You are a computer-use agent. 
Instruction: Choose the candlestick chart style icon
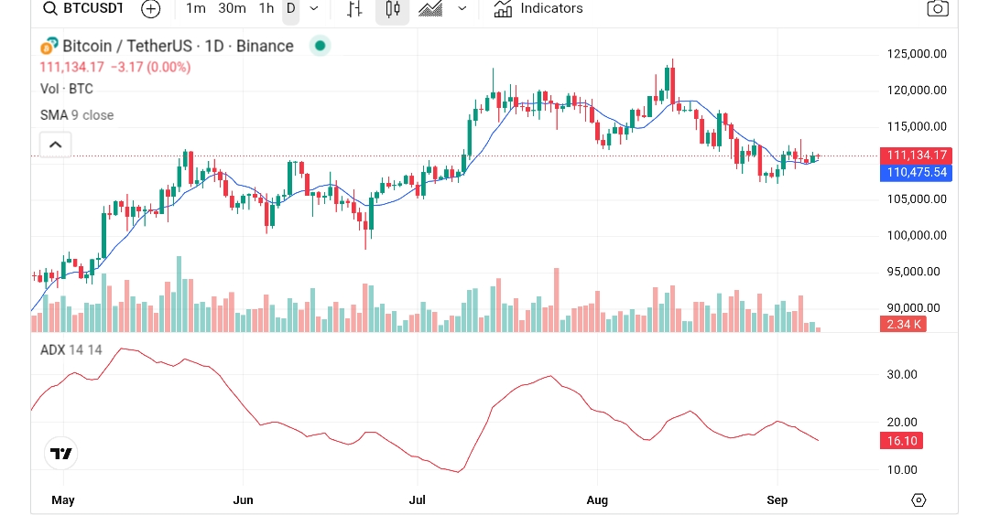point(393,9)
